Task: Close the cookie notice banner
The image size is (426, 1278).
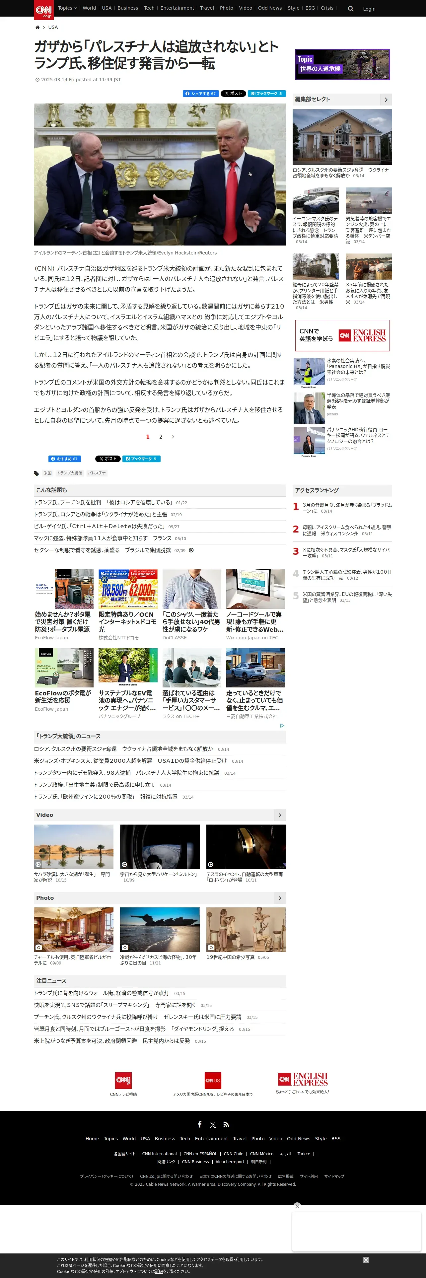Action: pyautogui.click(x=366, y=1260)
